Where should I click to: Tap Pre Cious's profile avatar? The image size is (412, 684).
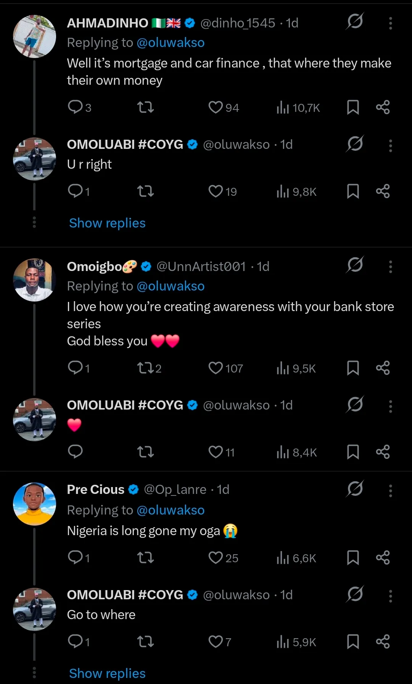click(34, 504)
